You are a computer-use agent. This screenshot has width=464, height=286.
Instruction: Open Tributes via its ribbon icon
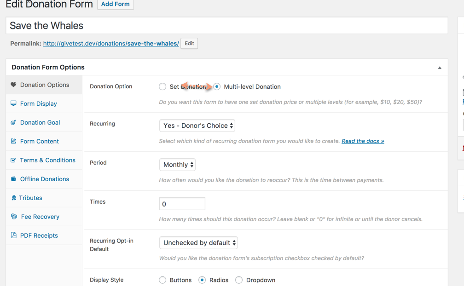click(14, 198)
